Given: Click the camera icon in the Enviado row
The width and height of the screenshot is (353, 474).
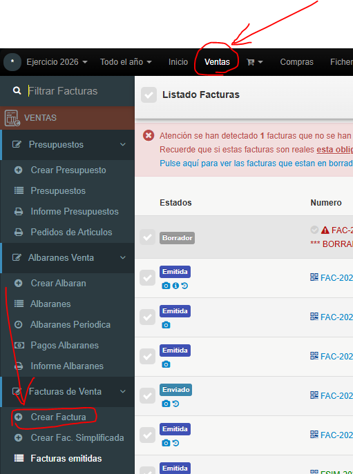Looking at the screenshot, I should click(x=166, y=404).
